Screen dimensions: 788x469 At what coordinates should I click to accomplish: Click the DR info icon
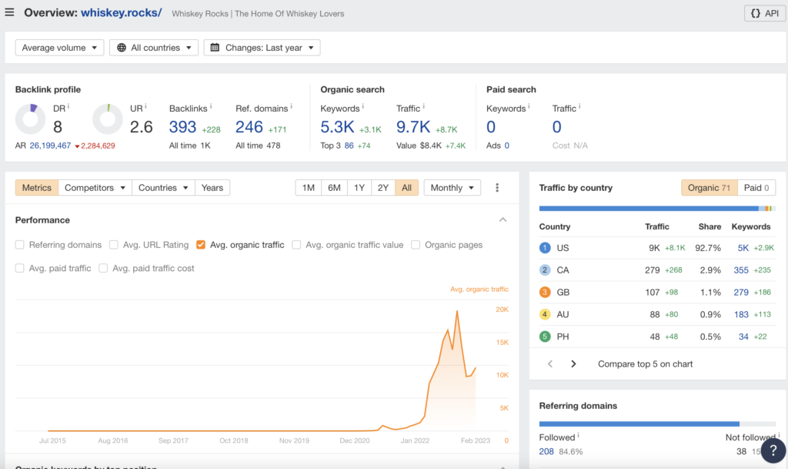[x=68, y=106]
